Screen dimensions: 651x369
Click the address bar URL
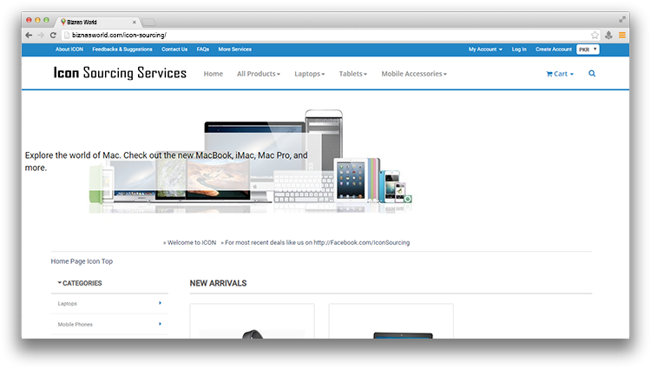coord(119,36)
